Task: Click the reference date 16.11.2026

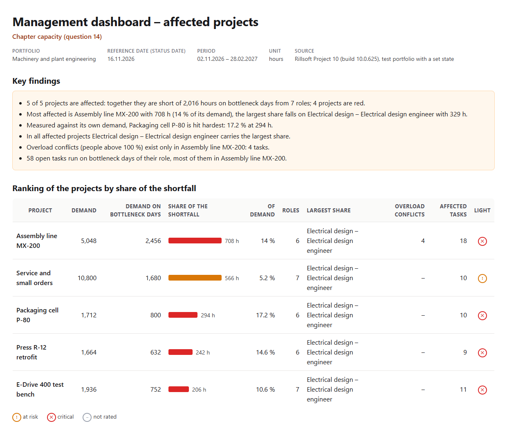Action: point(121,59)
